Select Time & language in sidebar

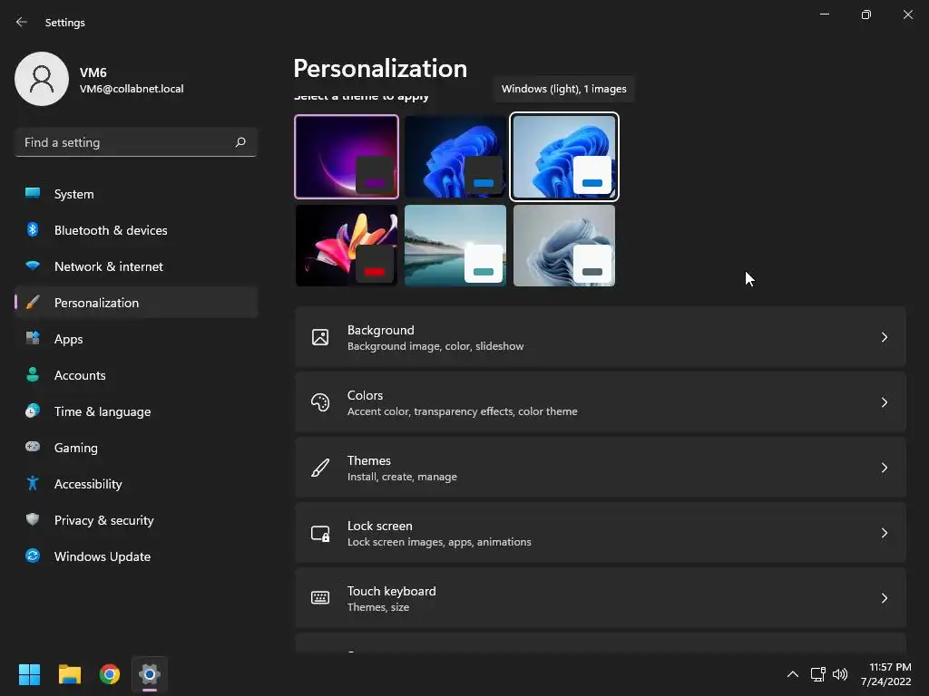[136, 411]
